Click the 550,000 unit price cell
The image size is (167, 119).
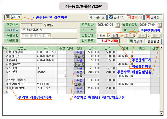click(x=92, y=52)
